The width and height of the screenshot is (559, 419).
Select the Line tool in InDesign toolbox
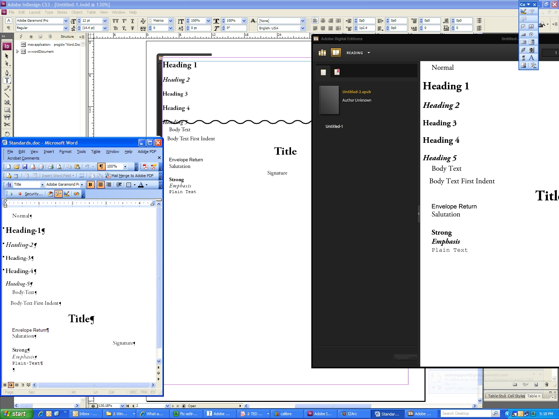(7, 95)
